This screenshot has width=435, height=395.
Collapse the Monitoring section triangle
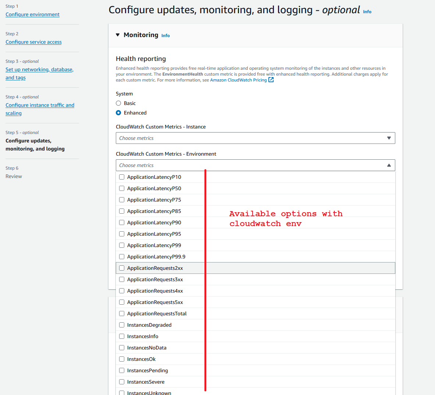(118, 35)
